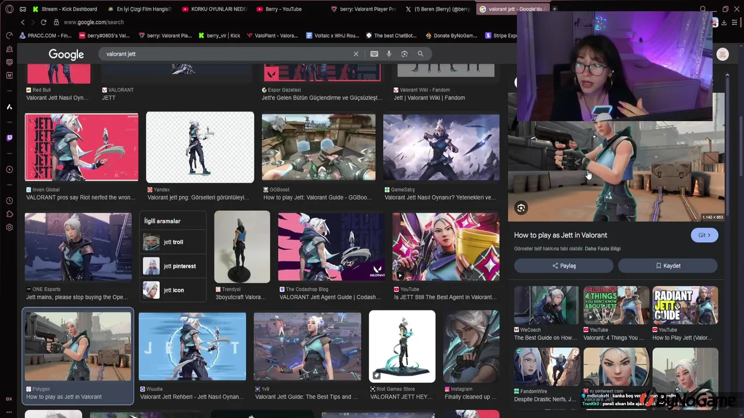Open the Extensions sidebar icon
The image size is (744, 418).
pos(9,214)
